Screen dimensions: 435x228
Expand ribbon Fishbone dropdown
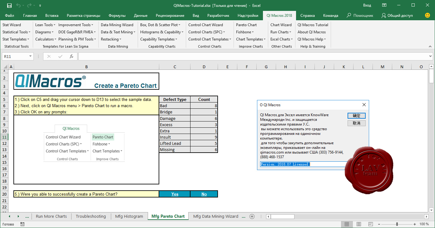tap(245, 32)
